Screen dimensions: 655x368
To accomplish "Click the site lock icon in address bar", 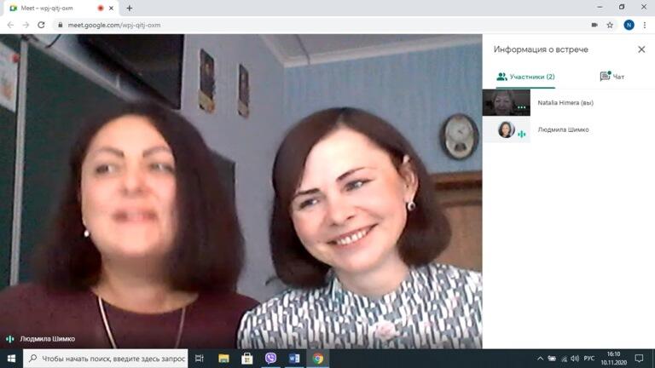I will click(x=61, y=25).
